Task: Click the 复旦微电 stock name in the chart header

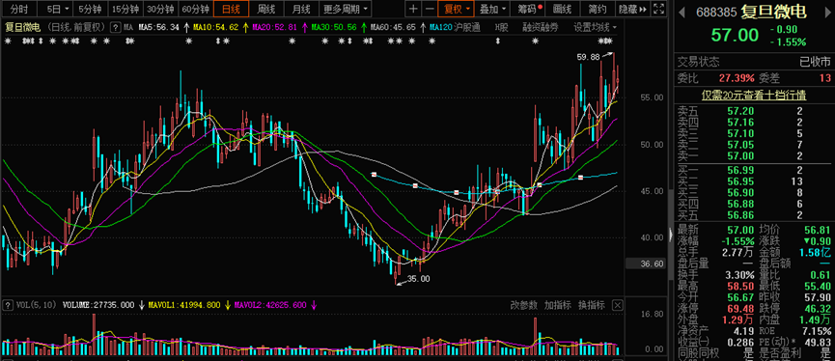Action: pos(23,27)
